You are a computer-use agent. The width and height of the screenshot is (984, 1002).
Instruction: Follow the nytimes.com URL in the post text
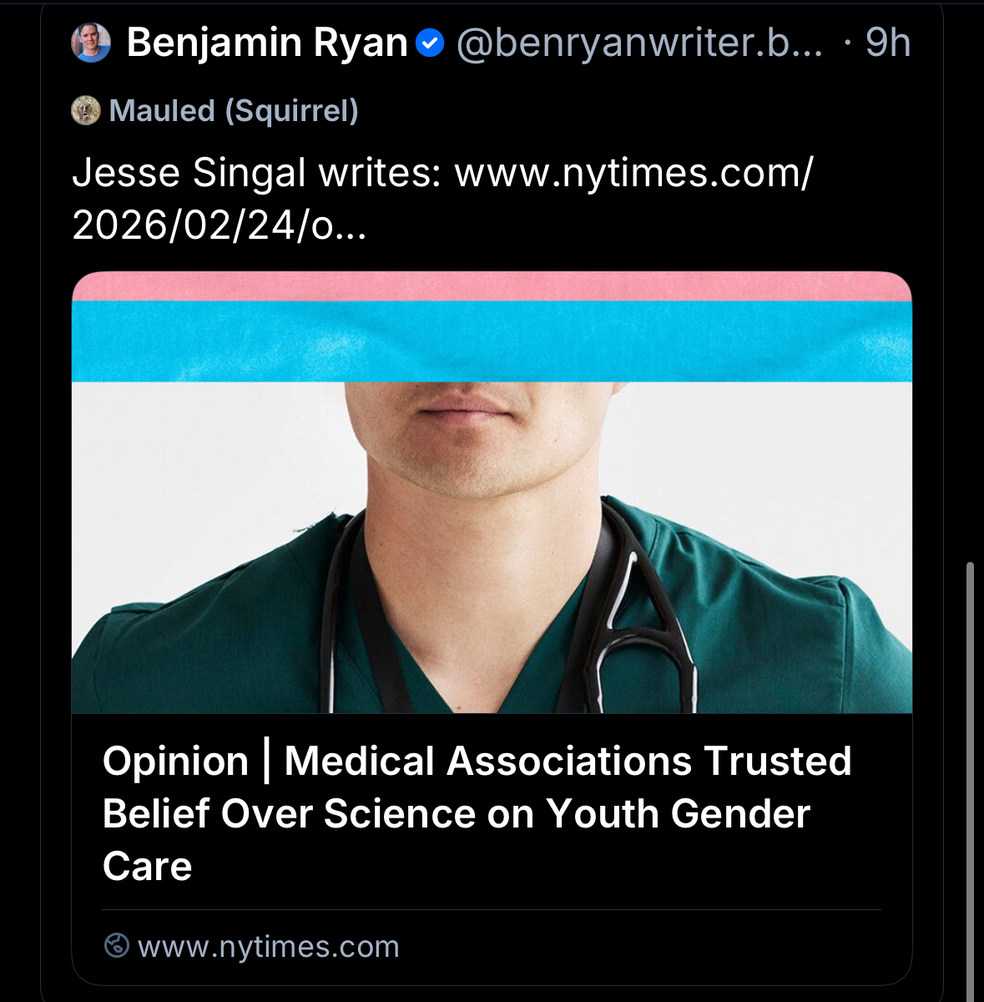[633, 174]
